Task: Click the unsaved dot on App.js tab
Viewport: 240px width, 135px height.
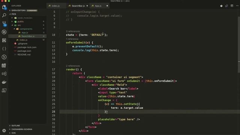Action: (x=107, y=6)
